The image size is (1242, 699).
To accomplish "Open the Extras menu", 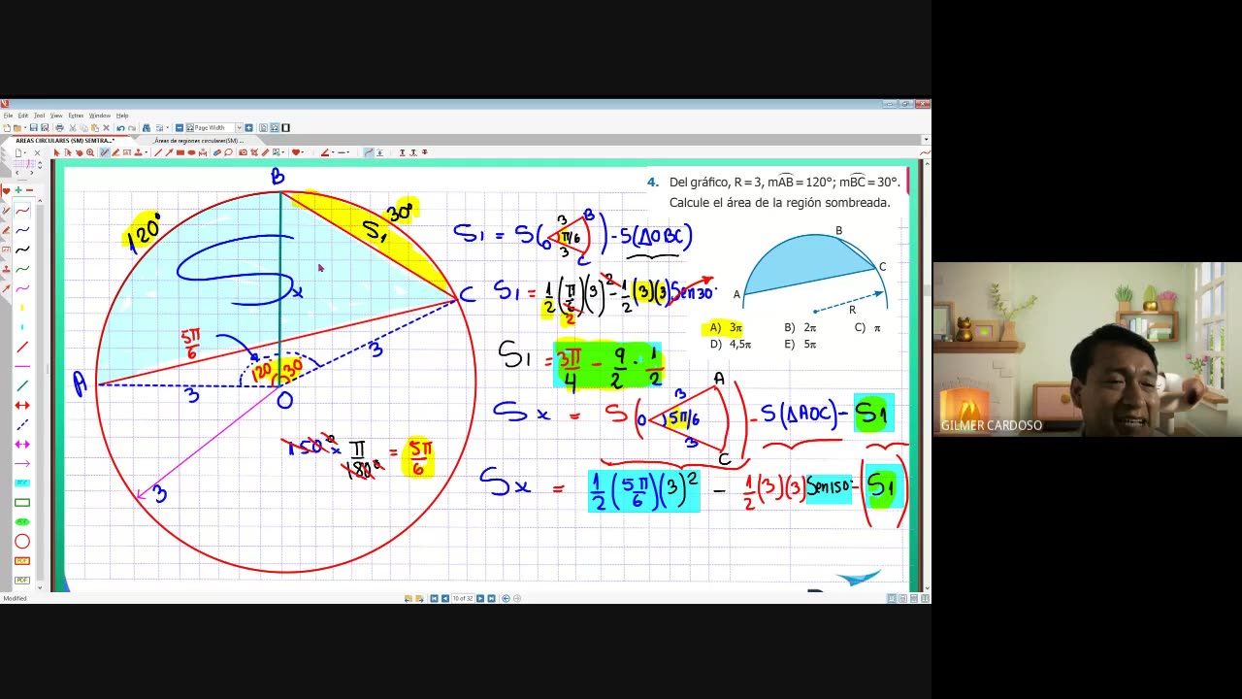I will 76,116.
